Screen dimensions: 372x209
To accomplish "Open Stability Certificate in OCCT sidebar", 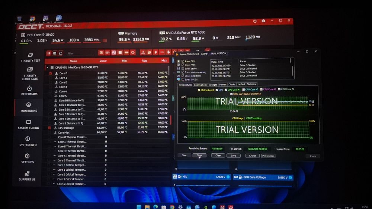I will tap(30, 74).
